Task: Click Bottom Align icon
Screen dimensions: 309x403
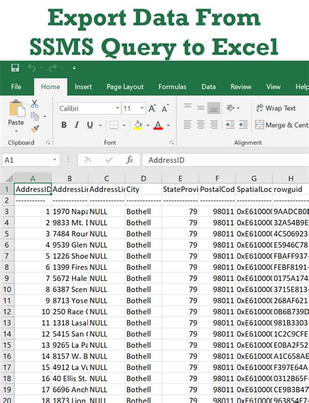Action: 214,108
